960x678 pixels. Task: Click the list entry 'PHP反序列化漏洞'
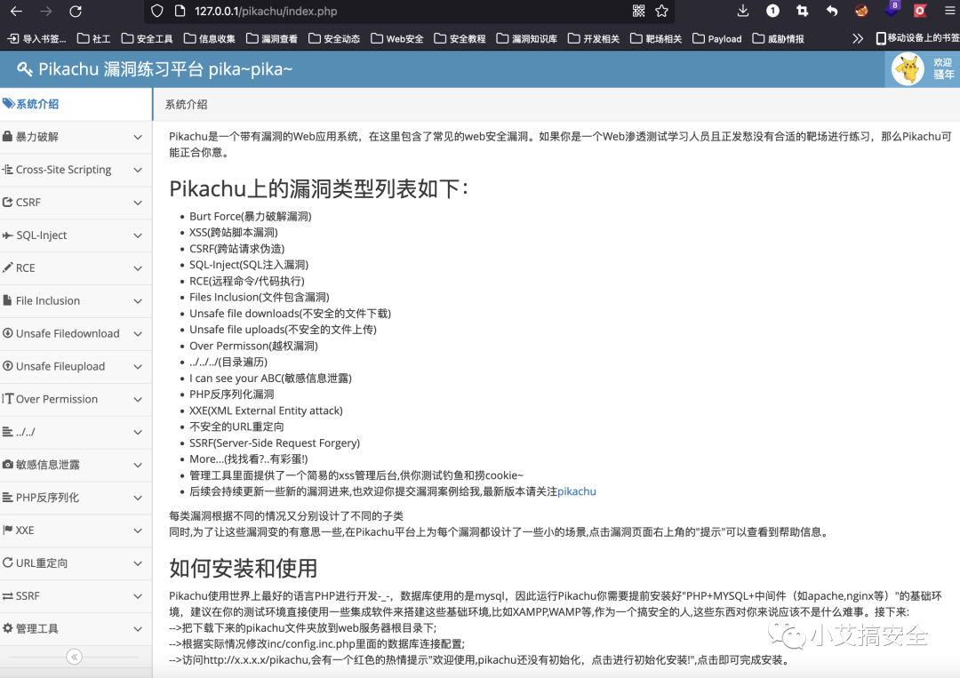pos(231,394)
